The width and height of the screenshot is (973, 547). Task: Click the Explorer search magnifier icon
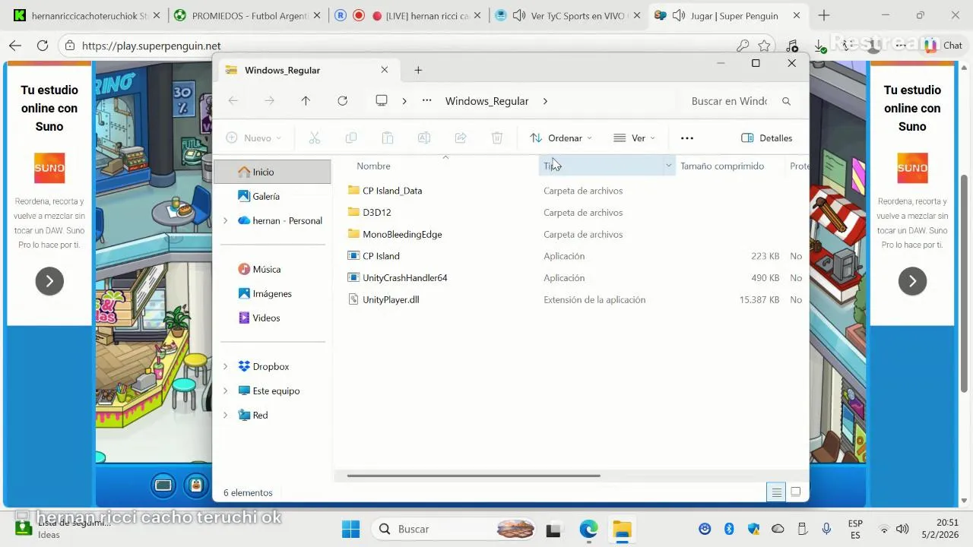click(786, 101)
